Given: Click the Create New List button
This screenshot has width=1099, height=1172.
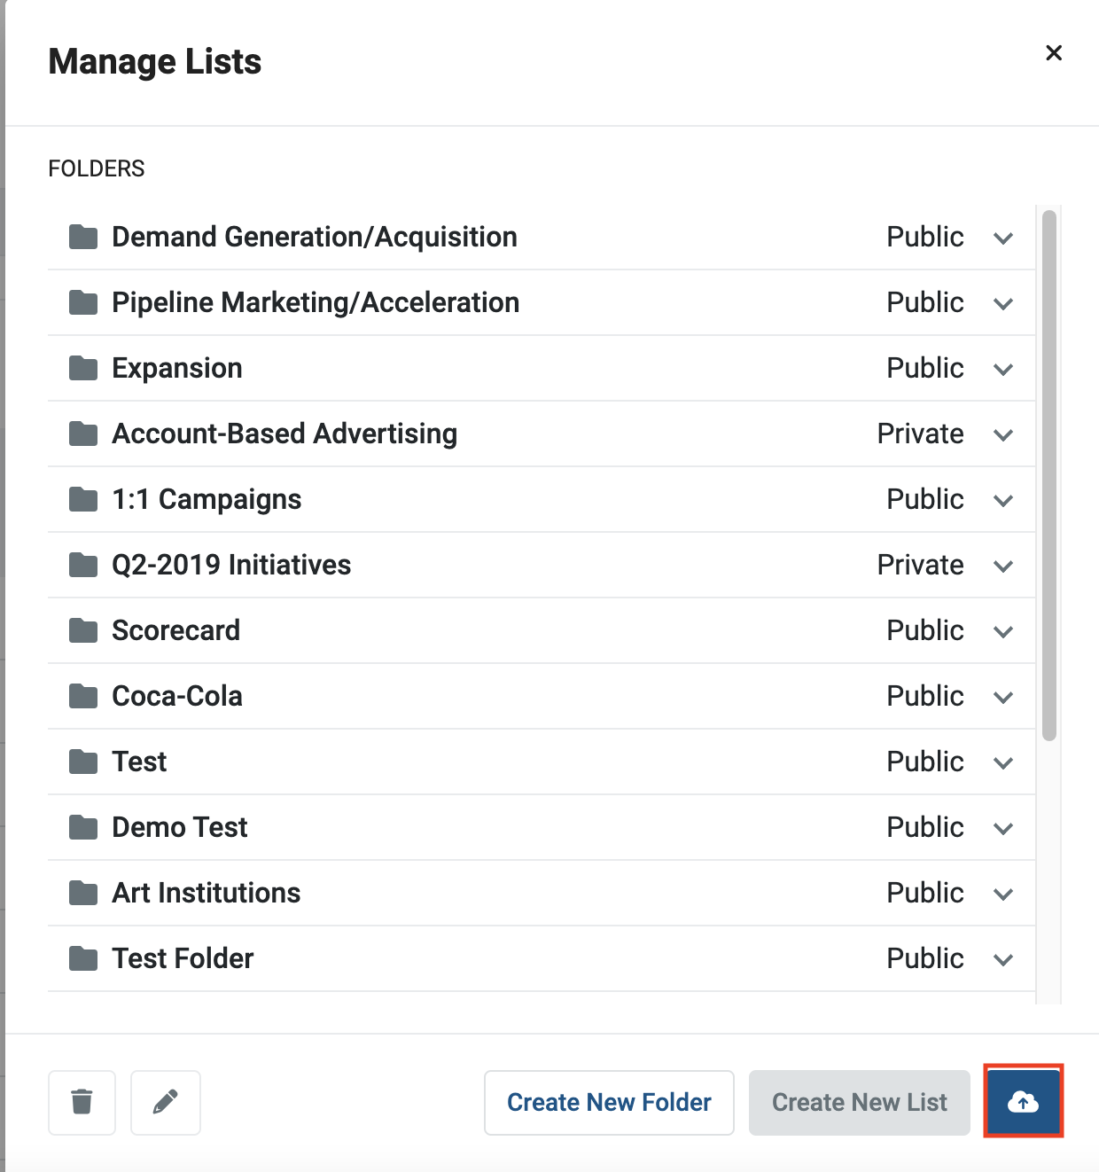Looking at the screenshot, I should click(x=860, y=1102).
